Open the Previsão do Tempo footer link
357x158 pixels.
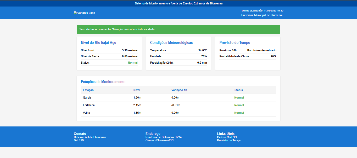[x=229, y=140]
